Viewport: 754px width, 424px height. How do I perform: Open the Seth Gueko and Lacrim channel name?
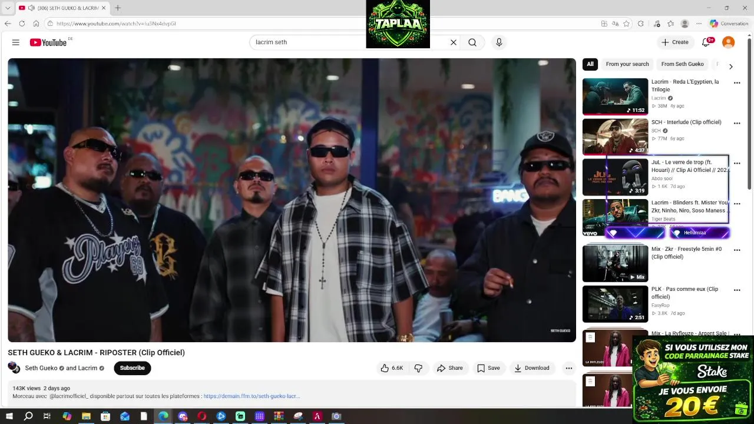coord(61,368)
